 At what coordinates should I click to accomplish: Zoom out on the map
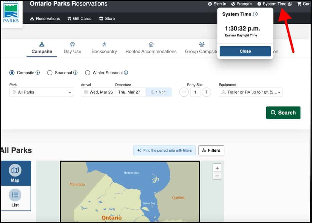217,176
